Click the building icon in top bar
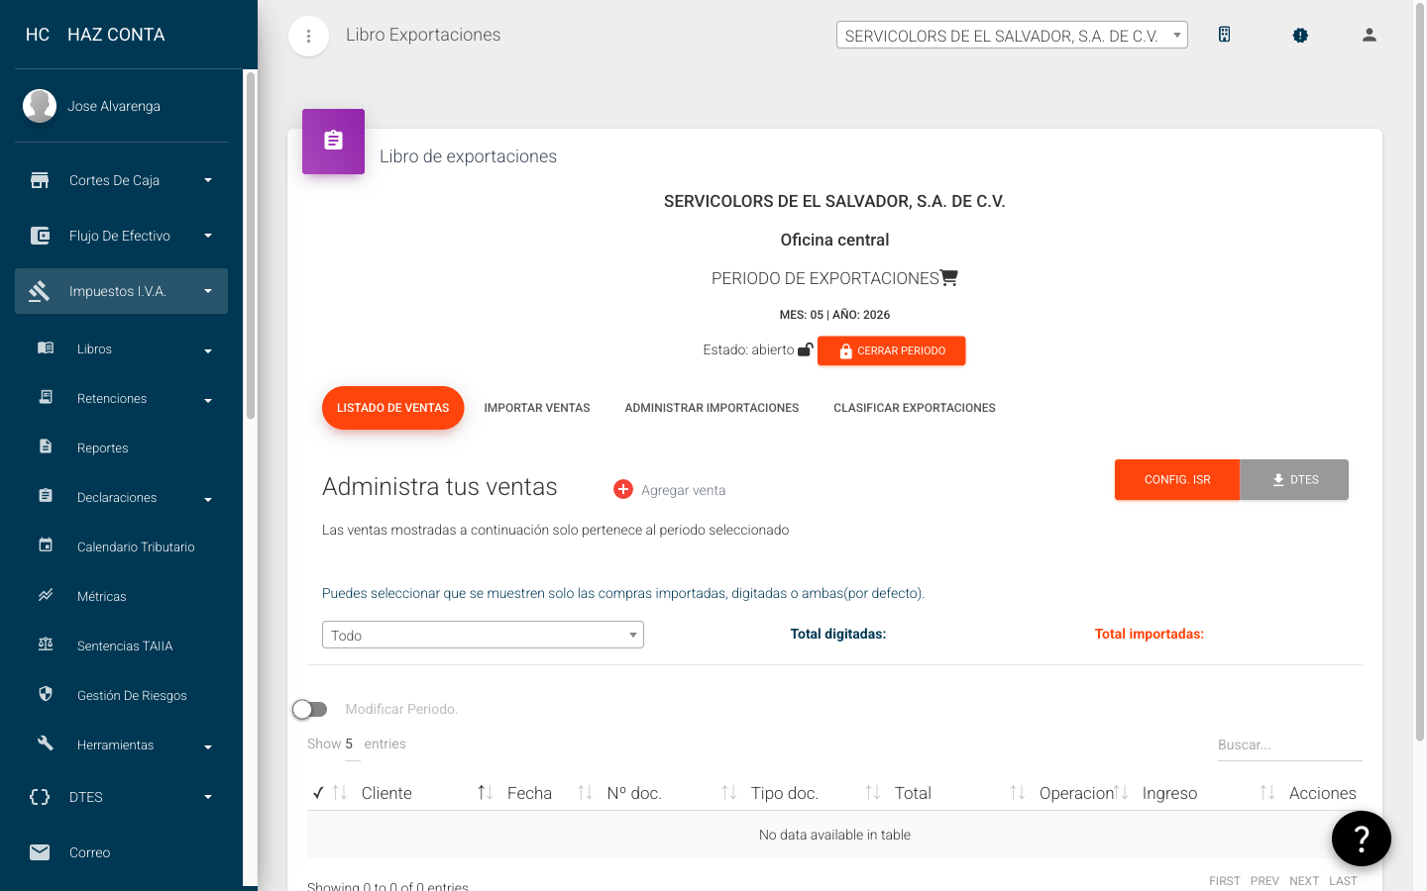The image size is (1427, 891). pos(1225,35)
